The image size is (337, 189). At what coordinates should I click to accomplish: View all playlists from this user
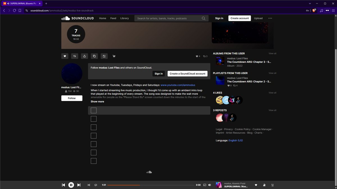272,73
